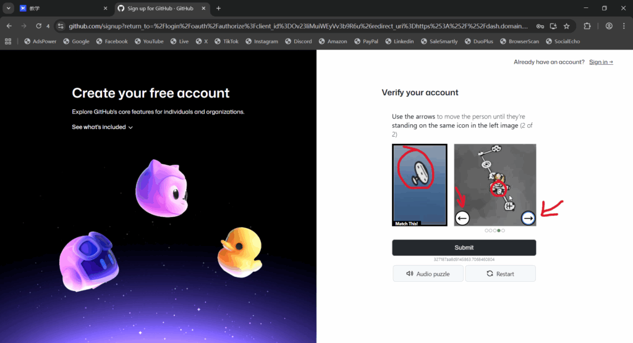Open a new tab with plus button
The width and height of the screenshot is (633, 343).
(218, 9)
